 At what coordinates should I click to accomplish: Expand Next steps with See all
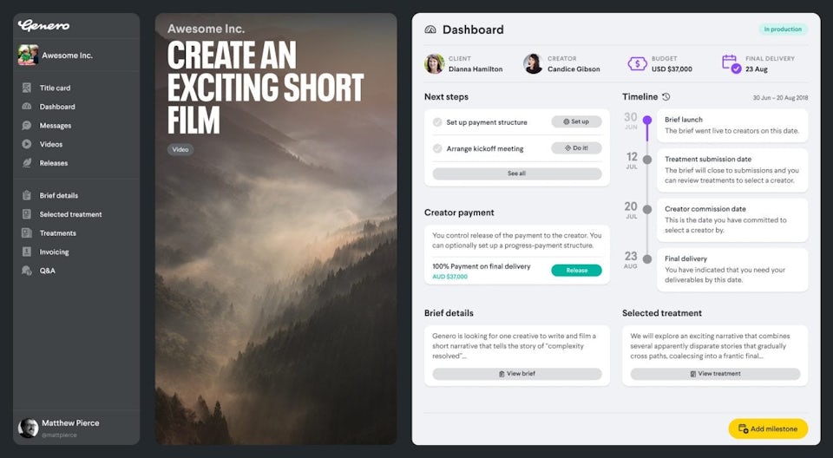tap(517, 173)
